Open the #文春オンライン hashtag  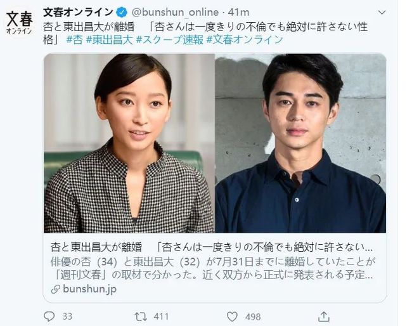pyautogui.click(x=245, y=40)
